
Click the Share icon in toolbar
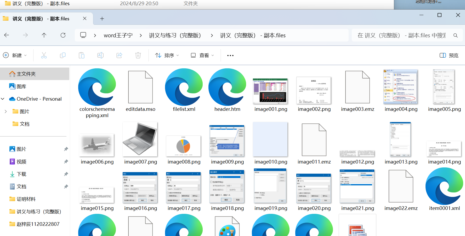[x=119, y=55]
